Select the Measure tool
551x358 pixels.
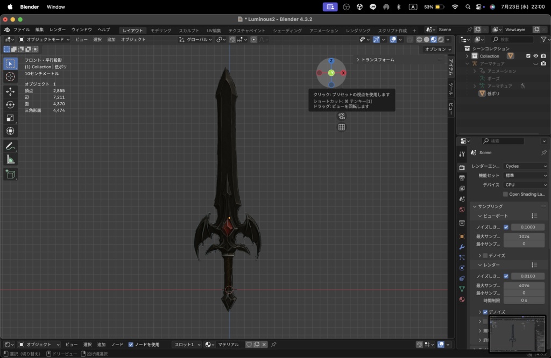coord(11,159)
